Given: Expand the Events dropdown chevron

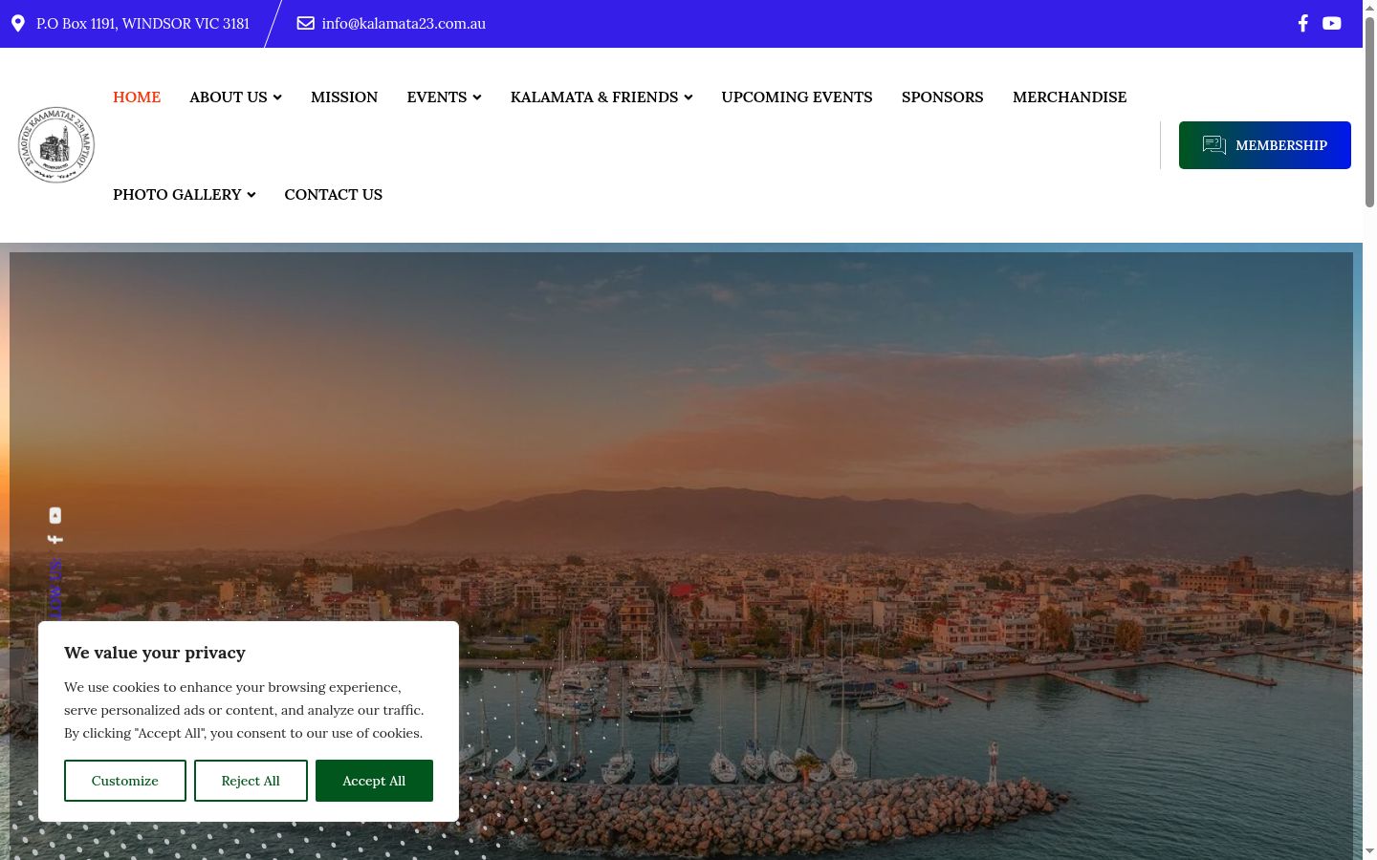Looking at the screenshot, I should click(477, 97).
